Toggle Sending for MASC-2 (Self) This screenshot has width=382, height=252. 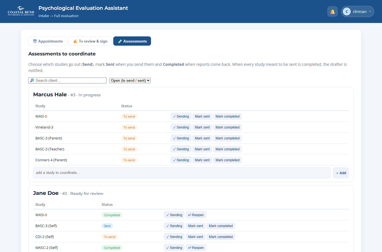(174, 248)
